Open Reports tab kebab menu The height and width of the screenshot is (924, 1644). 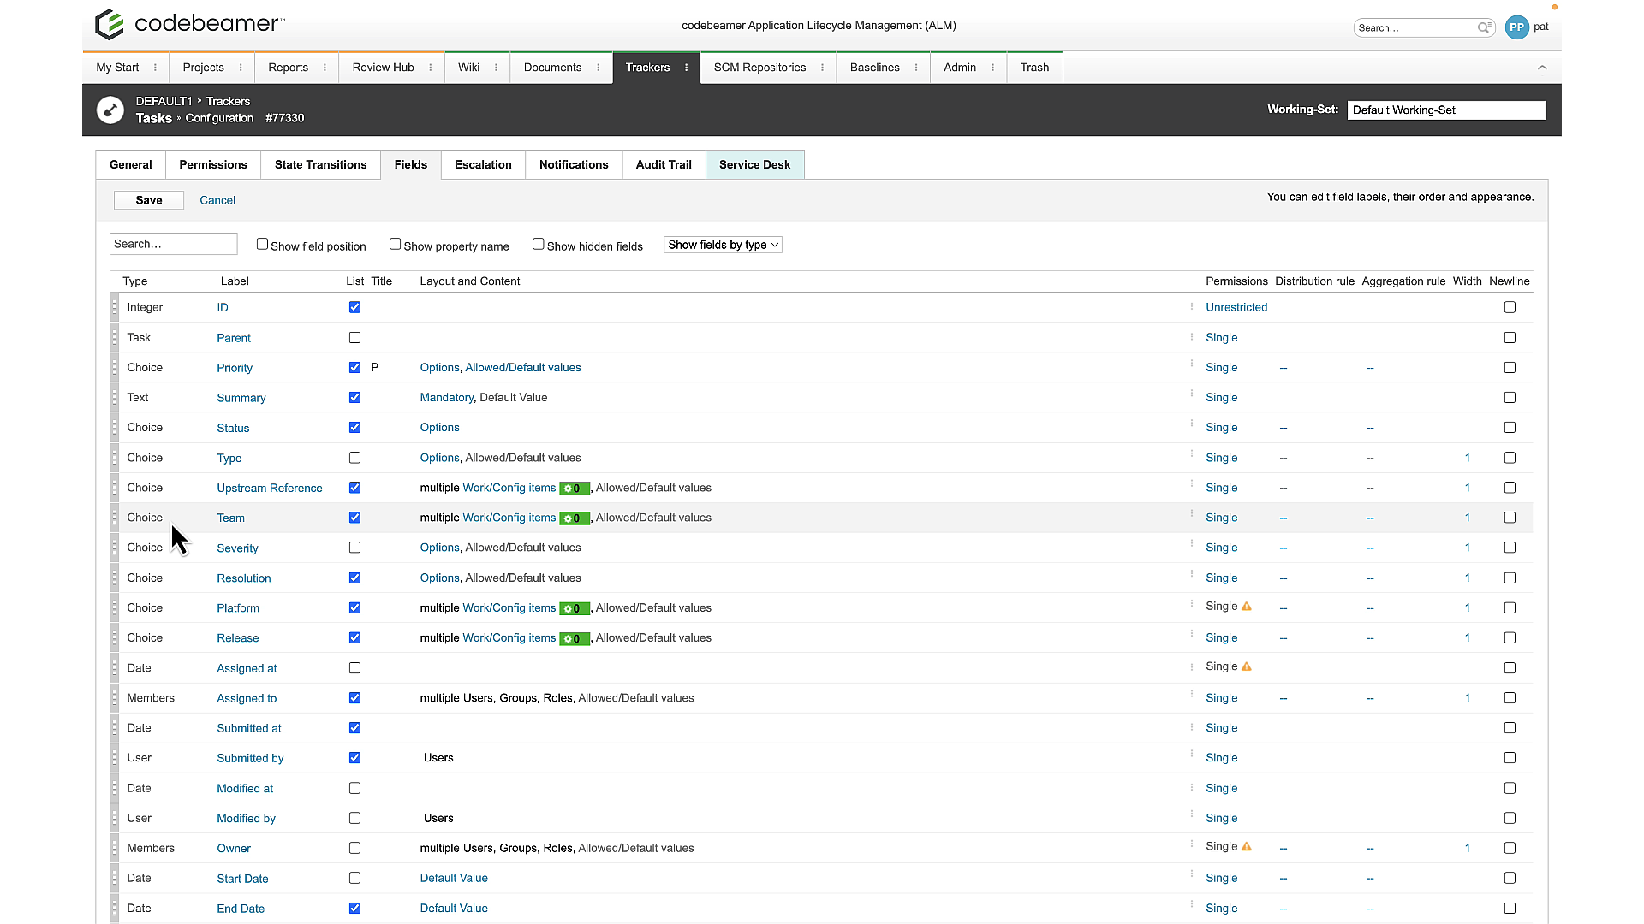tap(325, 68)
